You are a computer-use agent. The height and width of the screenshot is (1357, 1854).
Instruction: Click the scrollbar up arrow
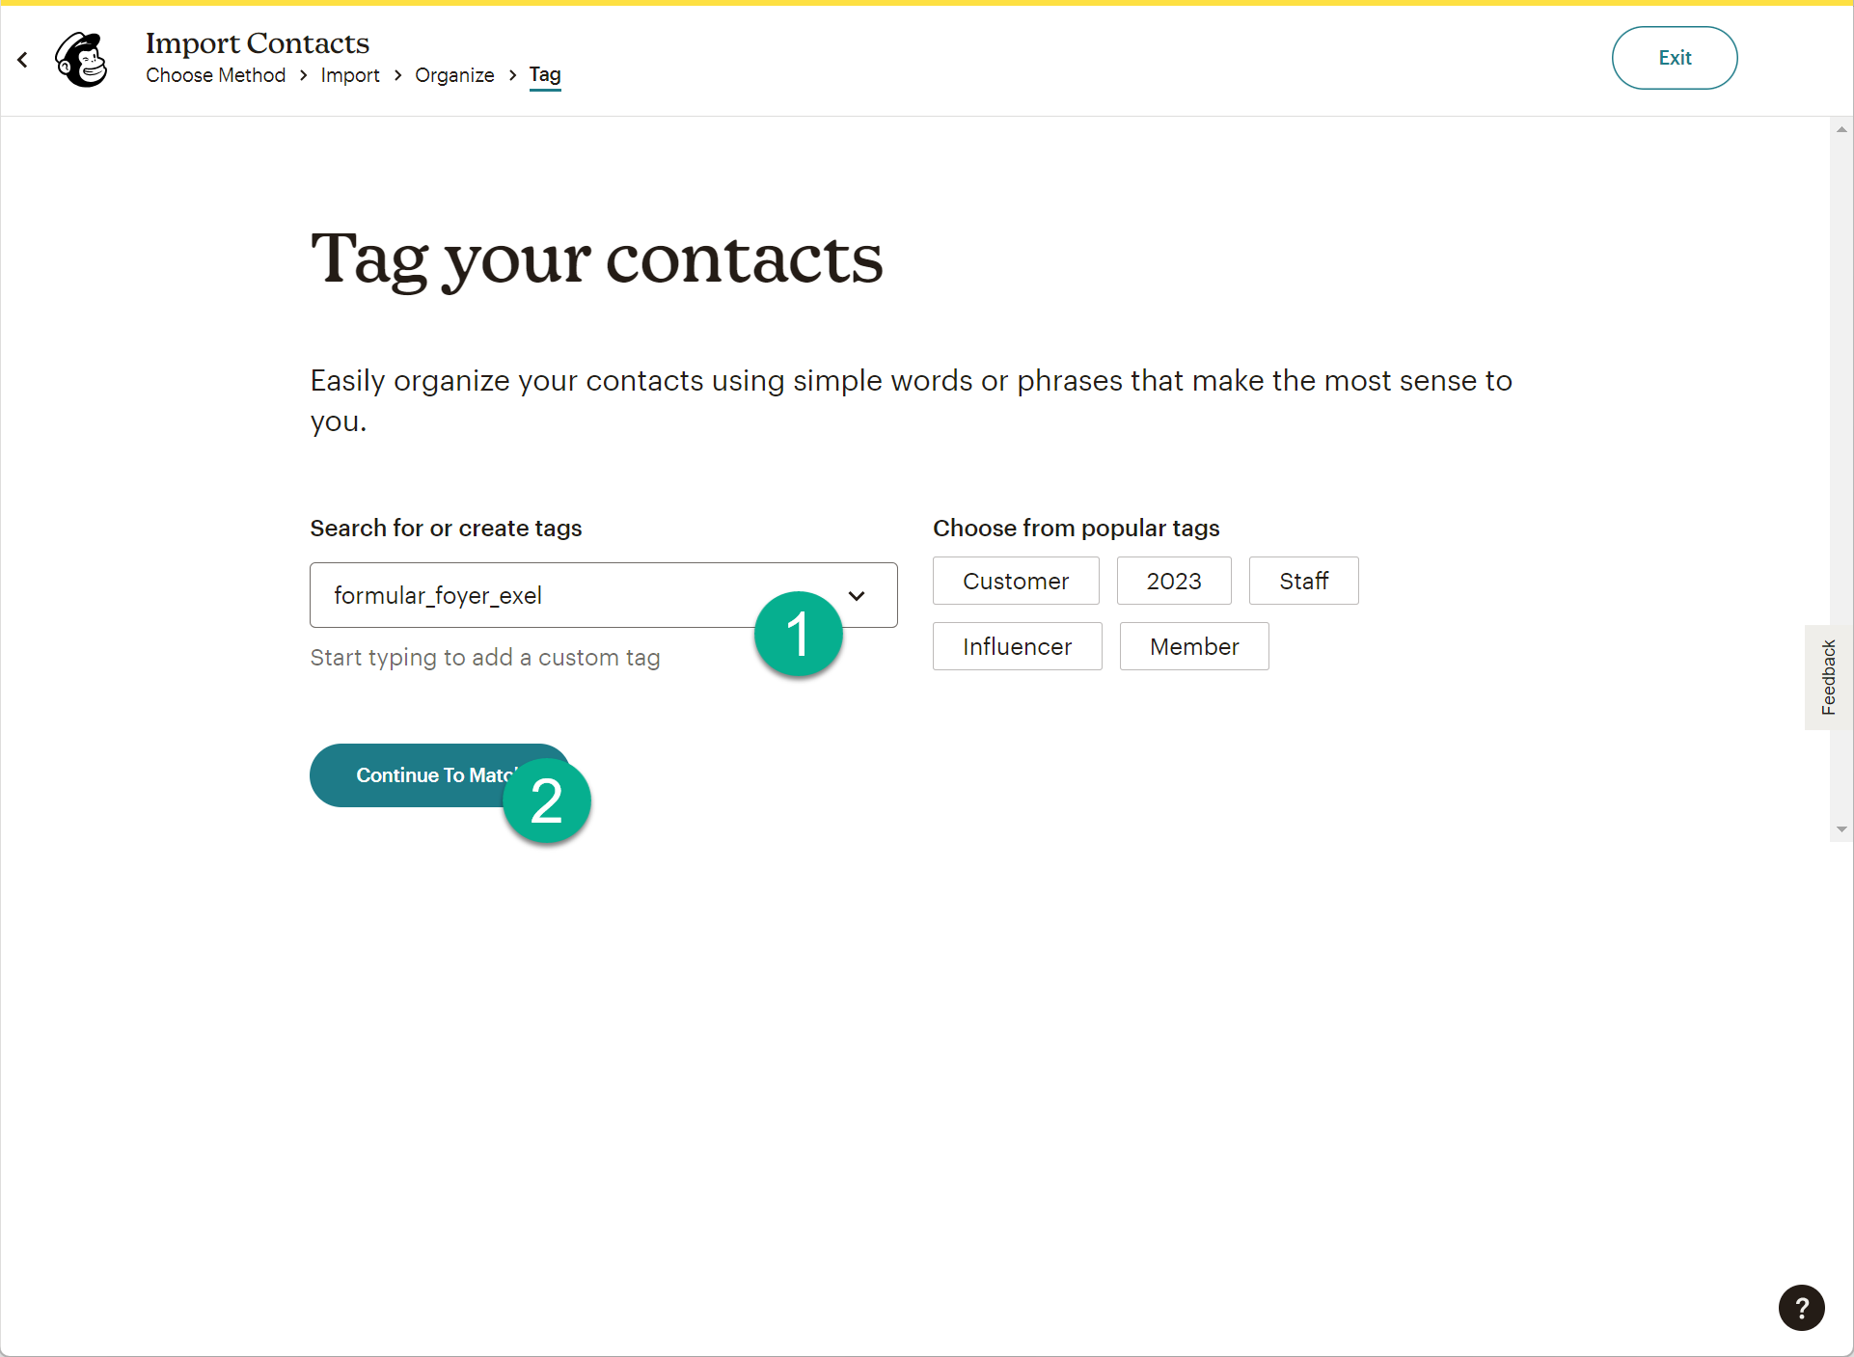click(x=1841, y=129)
